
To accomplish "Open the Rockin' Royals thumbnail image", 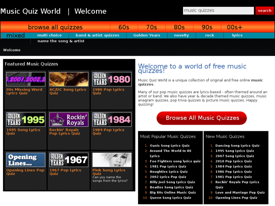I will click(x=69, y=119).
